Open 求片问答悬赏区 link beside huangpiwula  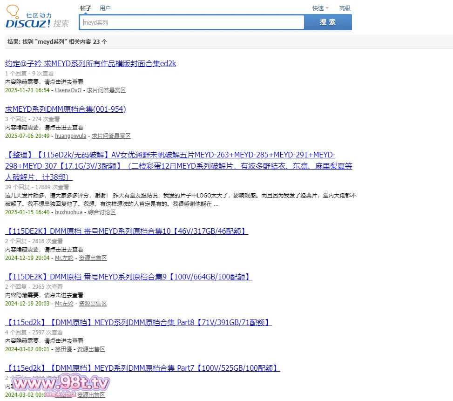pyautogui.click(x=111, y=136)
